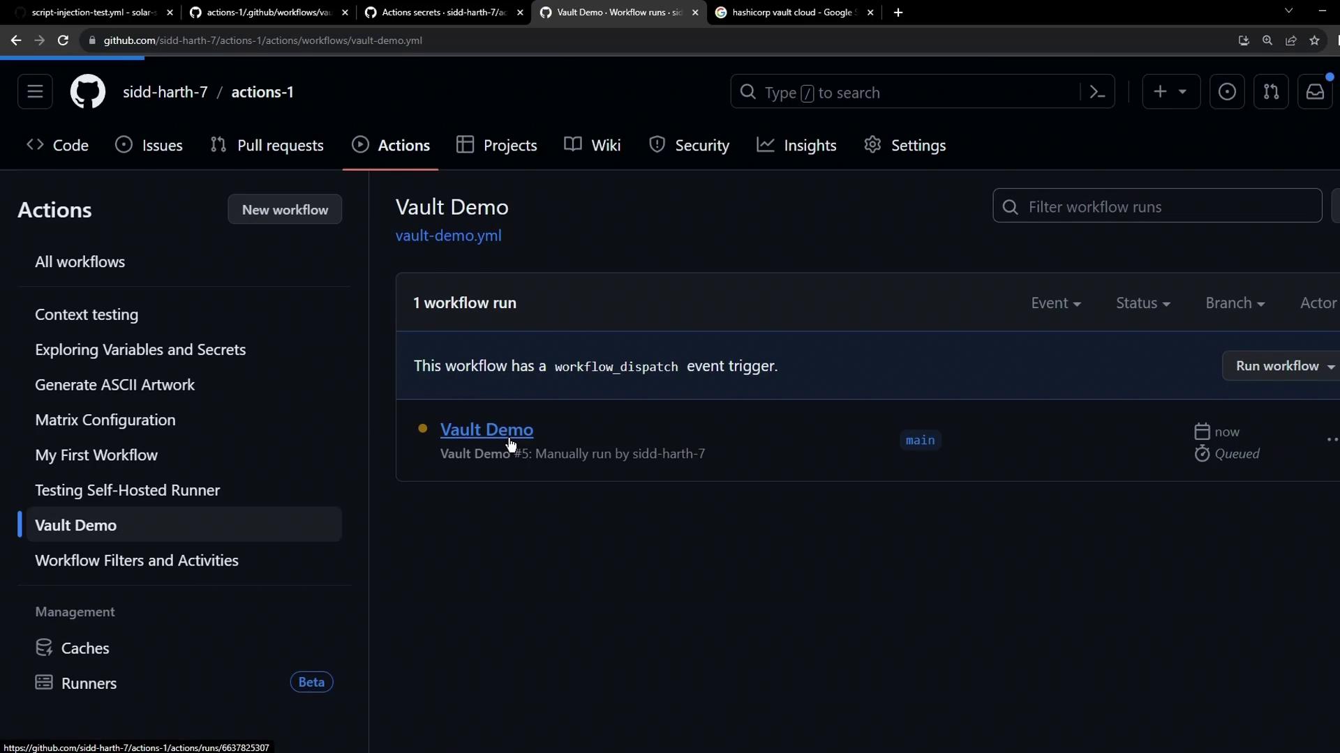Reload the page using browser refresh
Viewport: 1340px width, 753px height.
(x=63, y=40)
